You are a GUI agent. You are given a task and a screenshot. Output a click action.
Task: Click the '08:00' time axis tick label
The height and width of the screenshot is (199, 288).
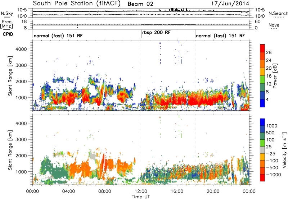coord(105,191)
